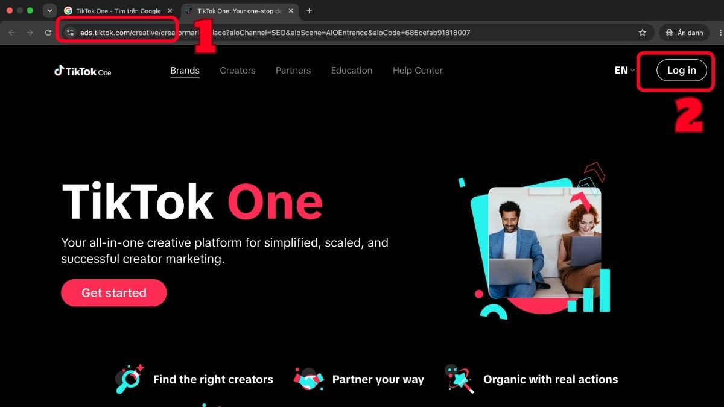This screenshot has height=407, width=724.
Task: Open the Brands nav tab
Action: (185, 71)
